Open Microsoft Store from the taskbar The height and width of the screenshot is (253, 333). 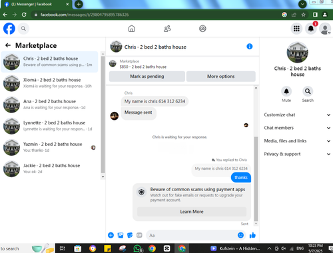coord(77,248)
